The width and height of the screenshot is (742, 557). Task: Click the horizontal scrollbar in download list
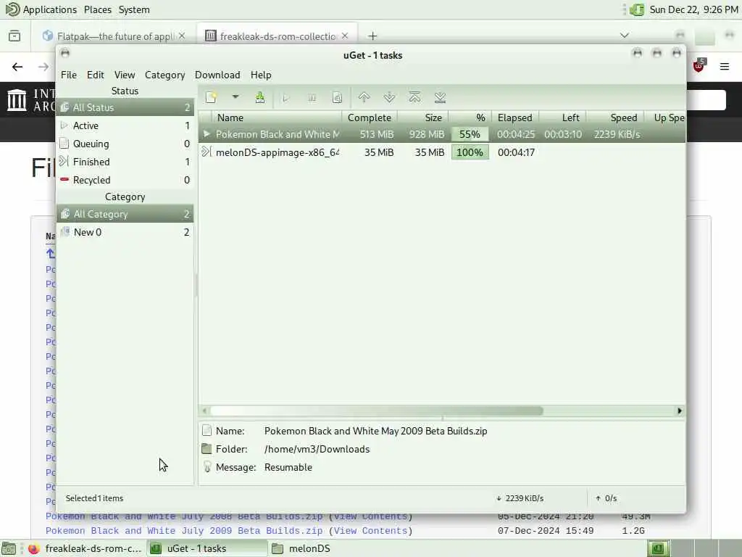(376, 410)
